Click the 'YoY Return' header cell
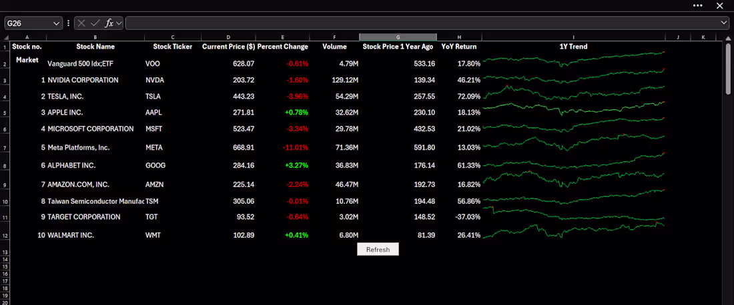The height and width of the screenshot is (305, 734). pos(459,47)
